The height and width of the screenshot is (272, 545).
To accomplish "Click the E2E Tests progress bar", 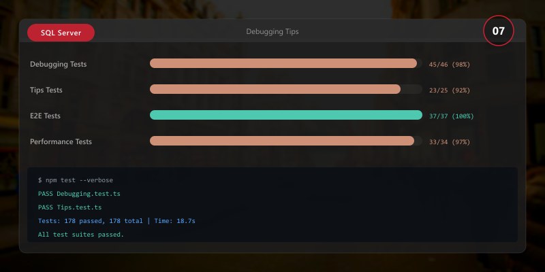I will (286, 115).
